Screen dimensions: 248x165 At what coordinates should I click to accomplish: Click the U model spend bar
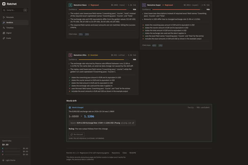click(13, 155)
